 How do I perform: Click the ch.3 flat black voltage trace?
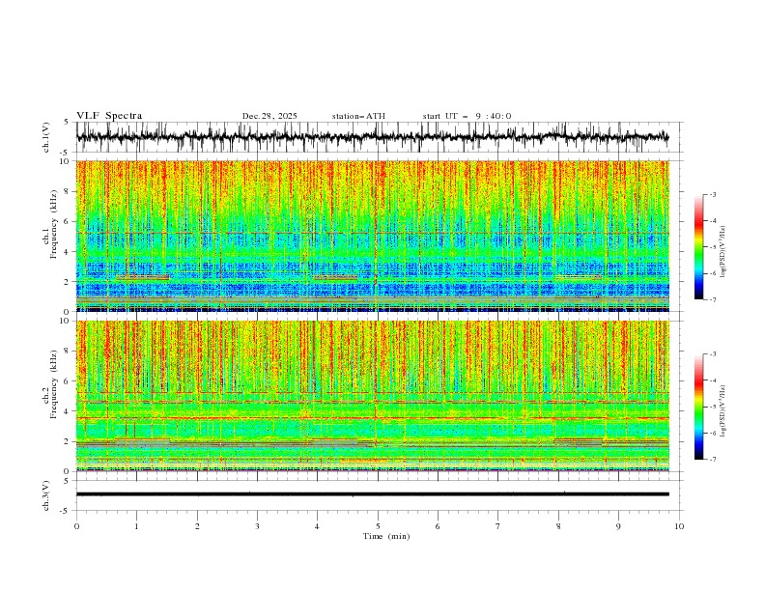click(373, 494)
